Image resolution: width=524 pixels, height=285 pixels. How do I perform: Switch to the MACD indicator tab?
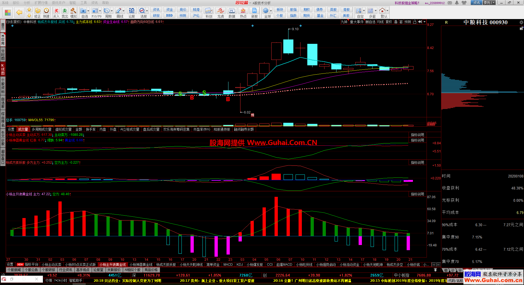228,265
